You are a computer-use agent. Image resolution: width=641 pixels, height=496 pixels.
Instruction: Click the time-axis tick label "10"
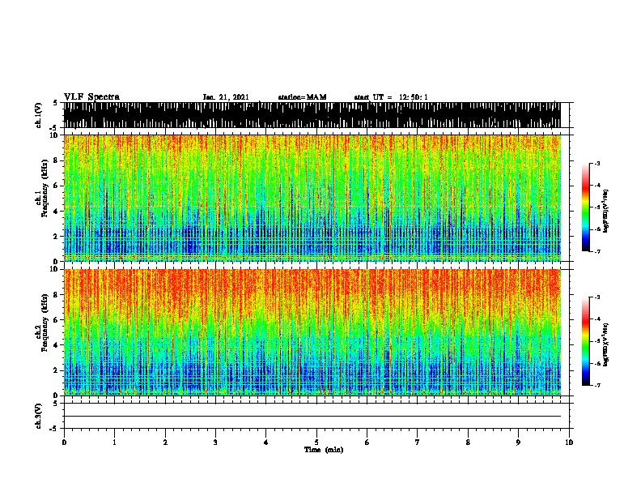pyautogui.click(x=569, y=443)
